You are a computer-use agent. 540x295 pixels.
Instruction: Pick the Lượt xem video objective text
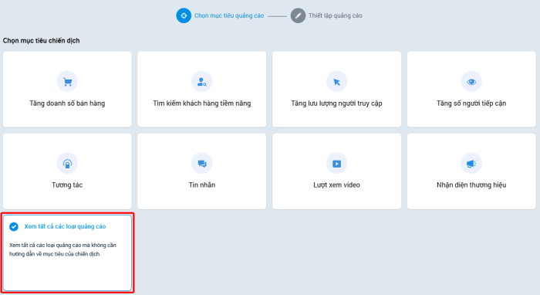point(337,185)
